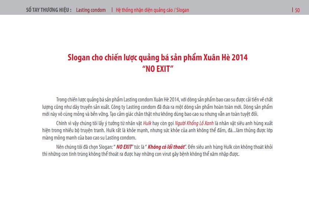Click the red phrase "Không có lối thoát"
Viewport: 309px width, 208px height.
coord(166,147)
